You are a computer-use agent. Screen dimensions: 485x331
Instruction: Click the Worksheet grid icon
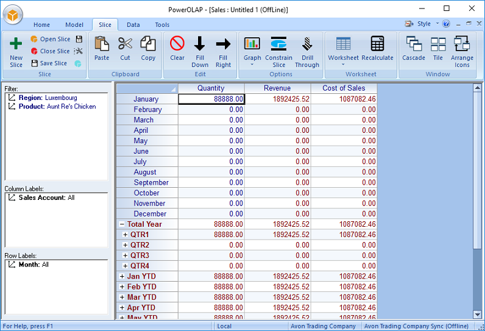pyautogui.click(x=343, y=44)
